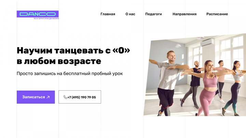Click the headline Научим танцевать с «0»
The image size is (246, 138).
tap(73, 50)
